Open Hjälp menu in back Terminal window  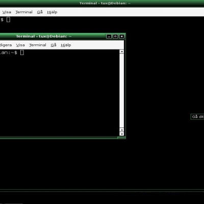pos(52,12)
